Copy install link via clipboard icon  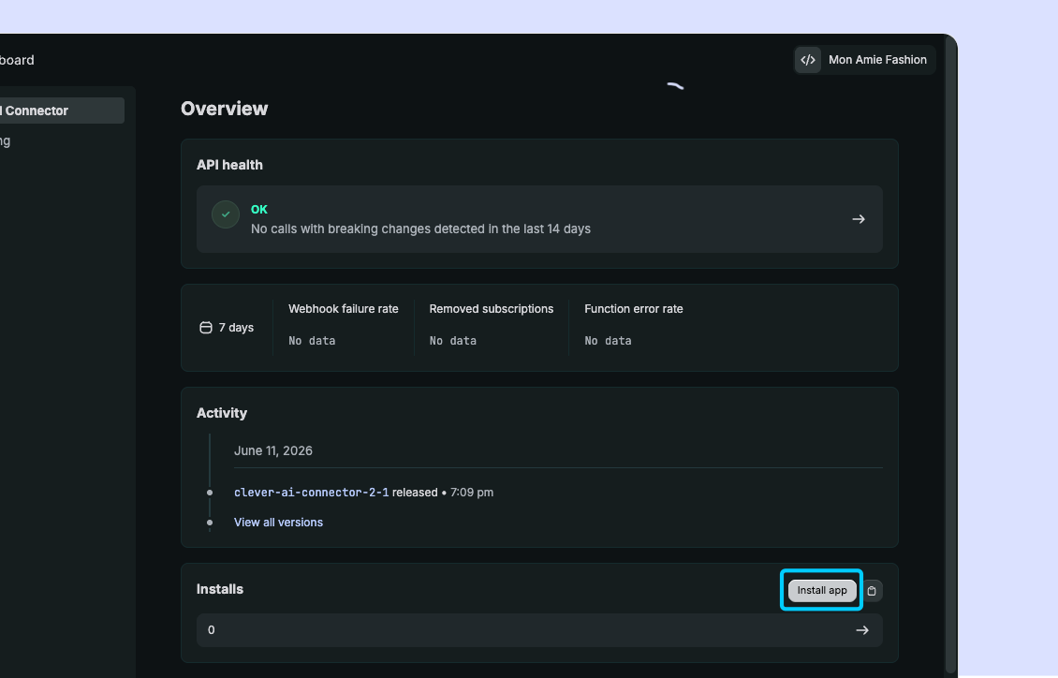point(872,591)
